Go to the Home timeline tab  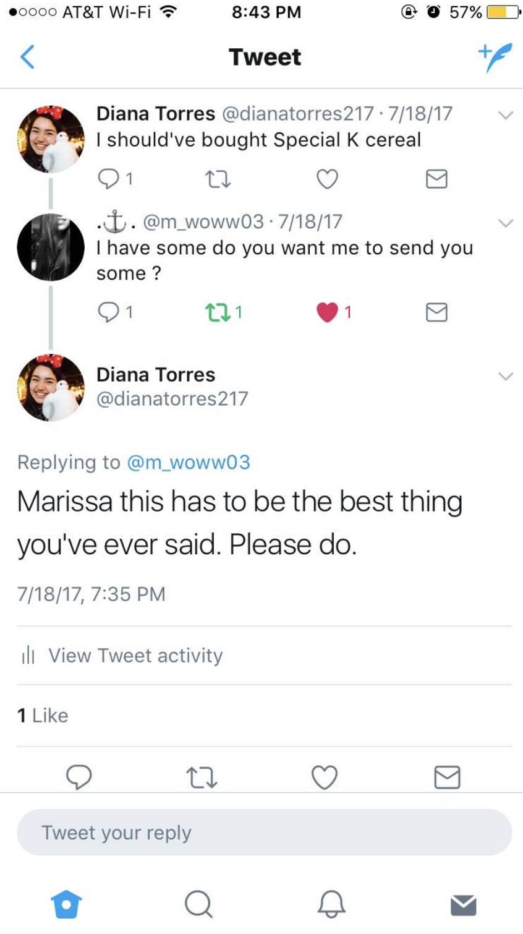click(67, 904)
